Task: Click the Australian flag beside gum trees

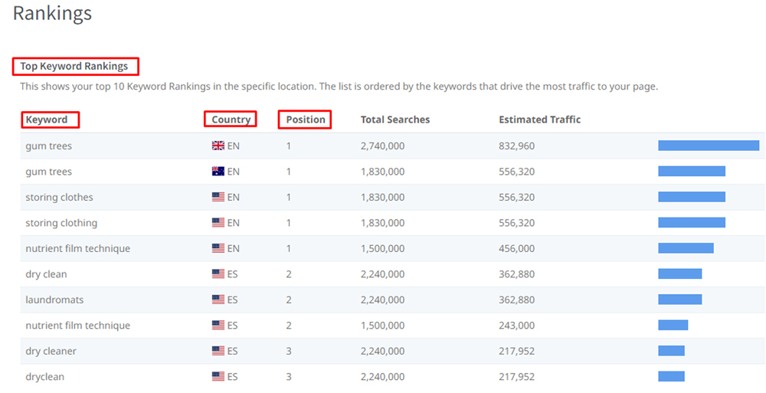Action: (218, 172)
